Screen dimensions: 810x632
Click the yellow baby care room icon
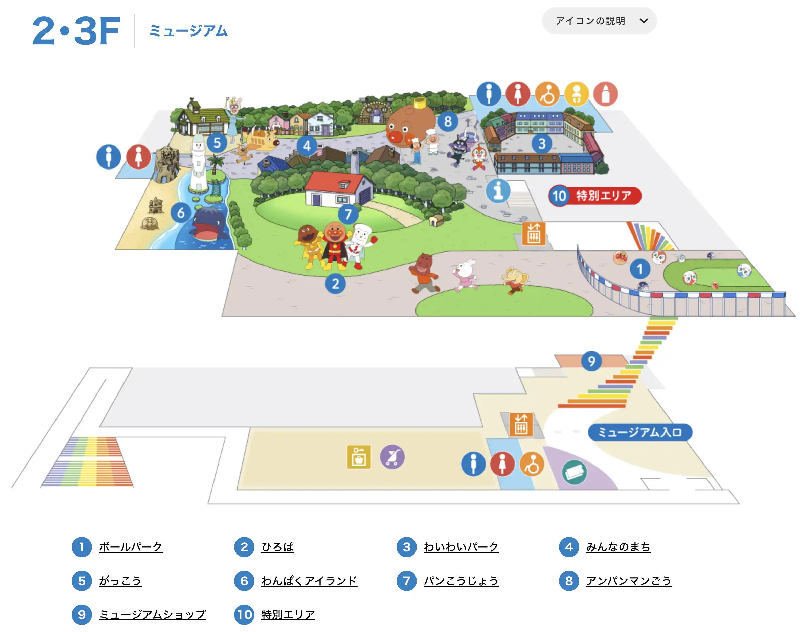pos(576,94)
